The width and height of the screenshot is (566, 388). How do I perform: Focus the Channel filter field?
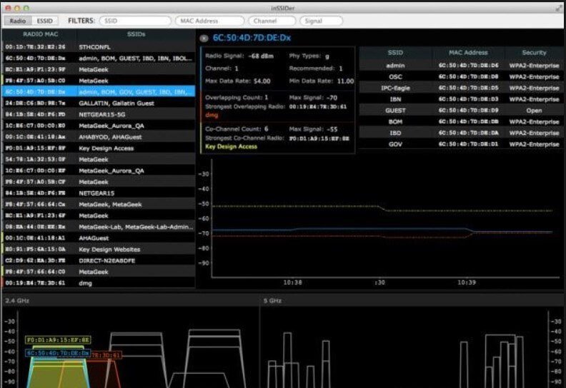tap(272, 21)
